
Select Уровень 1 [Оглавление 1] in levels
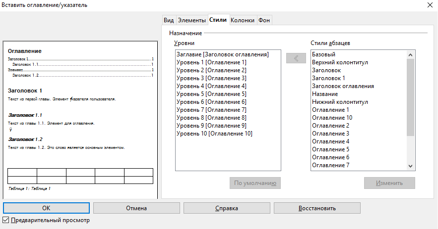click(211, 62)
